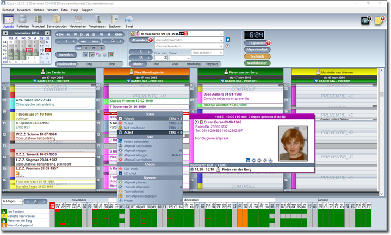Click the move appointment icon in the popup

coord(259,160)
